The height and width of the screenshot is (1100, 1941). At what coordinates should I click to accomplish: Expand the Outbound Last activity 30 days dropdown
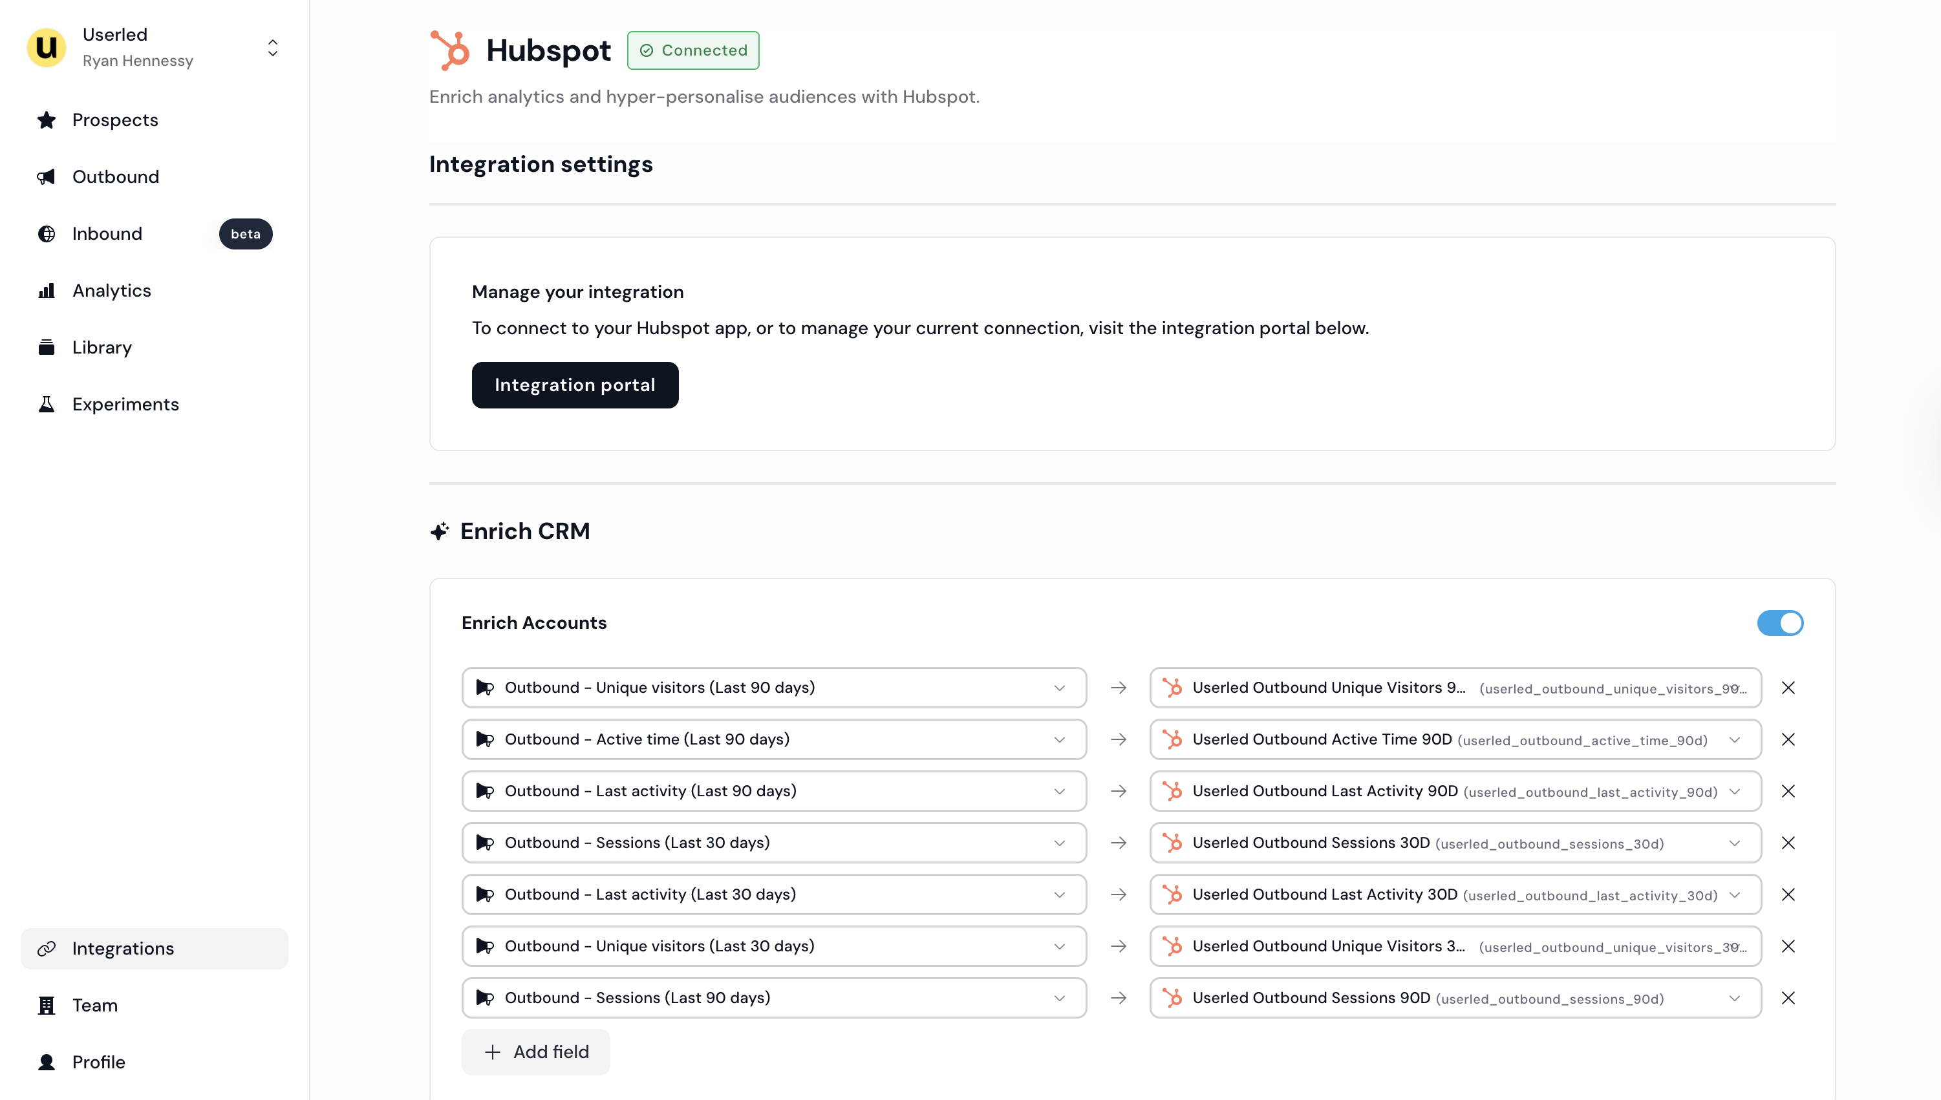coord(774,894)
